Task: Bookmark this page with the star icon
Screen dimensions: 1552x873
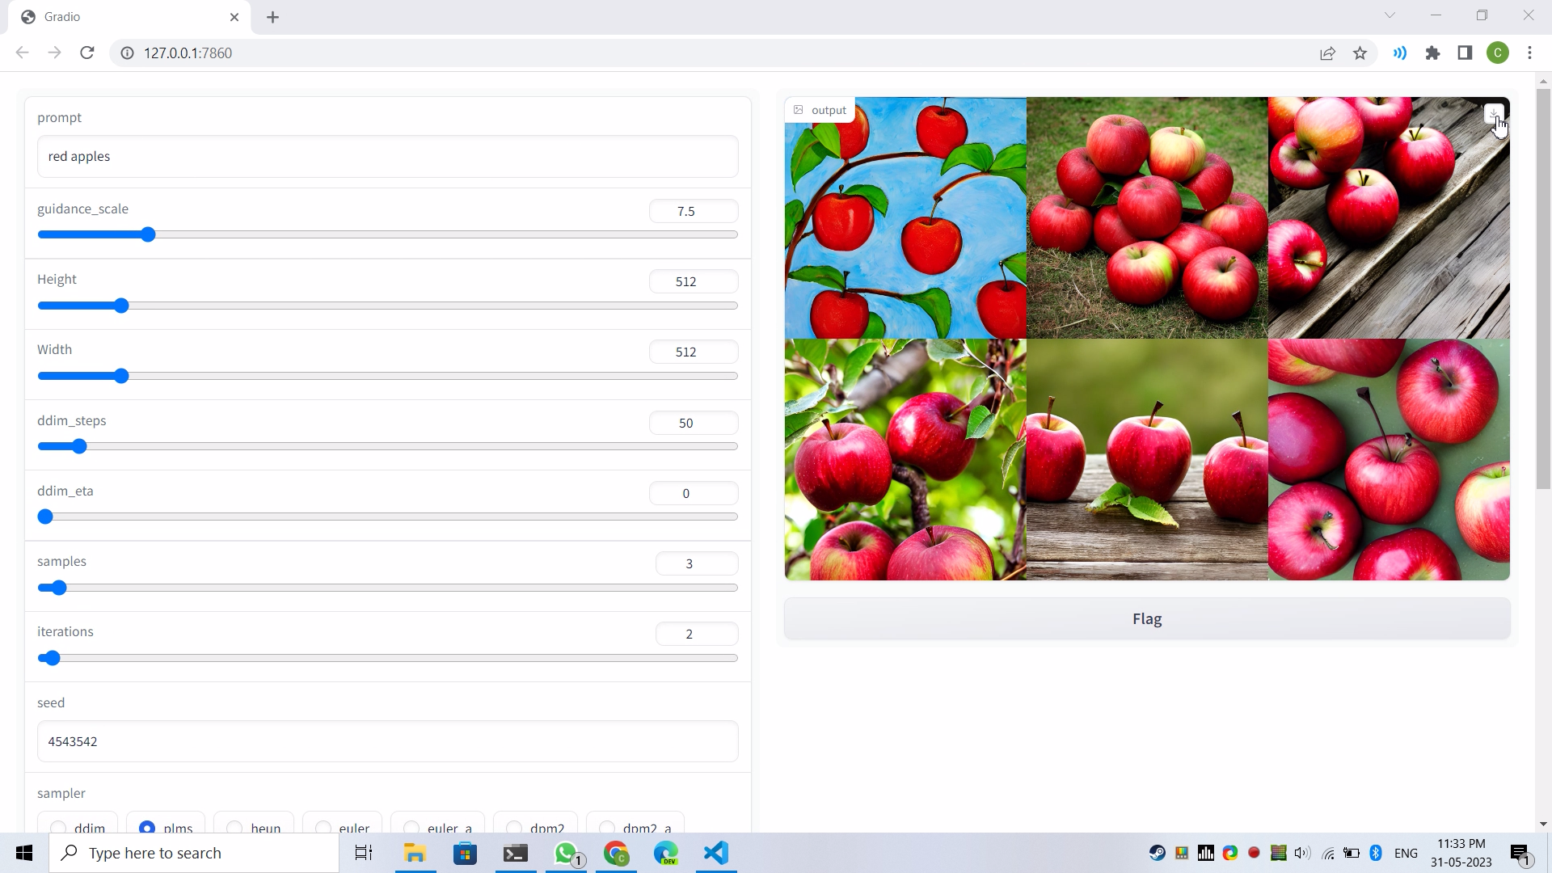Action: tap(1360, 53)
